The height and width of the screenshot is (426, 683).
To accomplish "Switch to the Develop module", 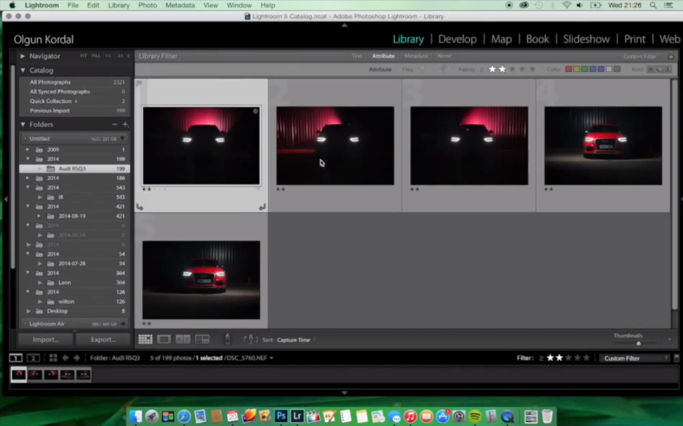I will click(x=457, y=39).
